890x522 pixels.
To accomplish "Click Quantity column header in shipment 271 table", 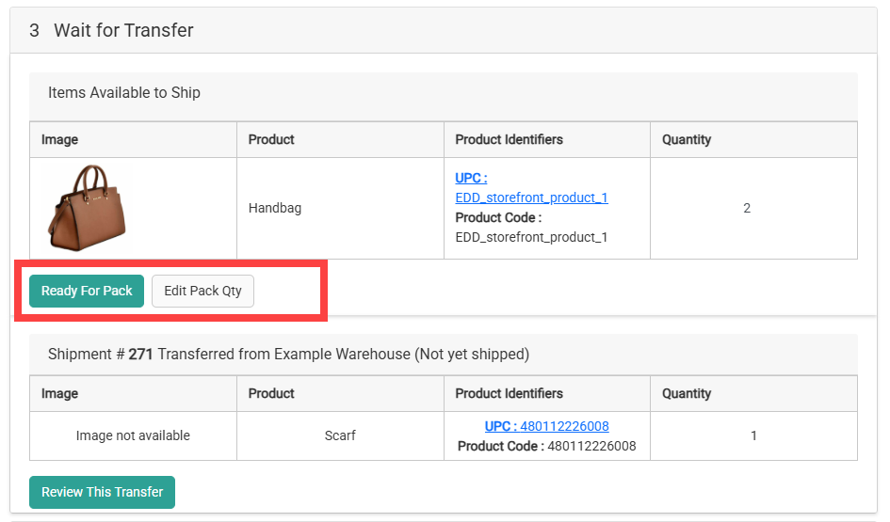I will point(687,393).
